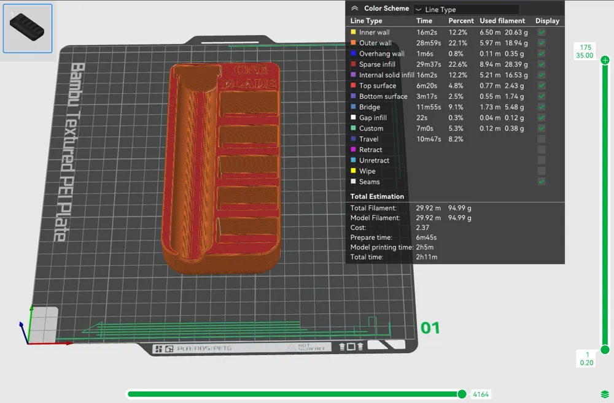Click Total Filament value 29.92 m
The image size is (614, 403).
(428, 208)
